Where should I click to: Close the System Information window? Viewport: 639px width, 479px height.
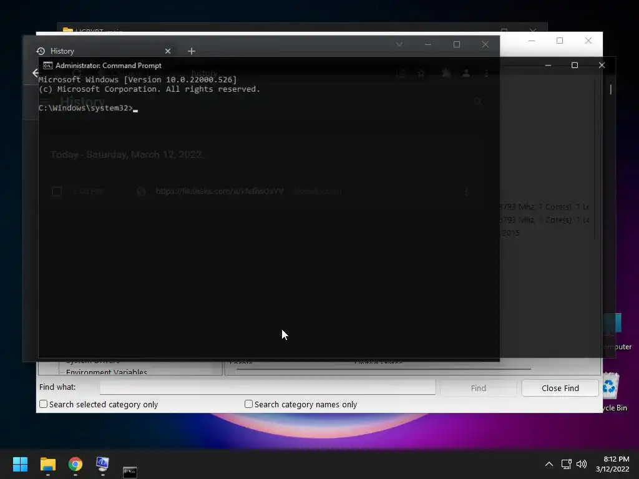coord(588,41)
